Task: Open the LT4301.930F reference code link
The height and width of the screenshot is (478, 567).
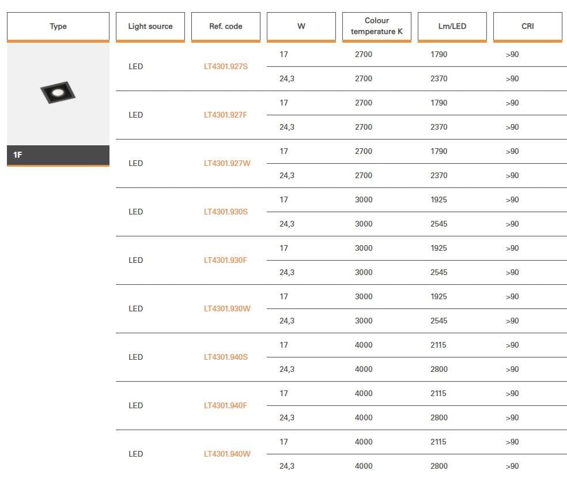Action: tap(225, 260)
